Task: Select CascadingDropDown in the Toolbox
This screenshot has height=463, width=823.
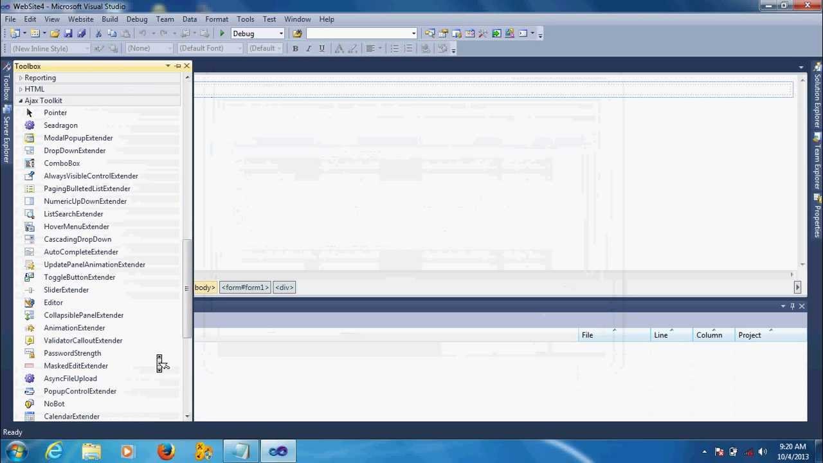Action: click(78, 239)
